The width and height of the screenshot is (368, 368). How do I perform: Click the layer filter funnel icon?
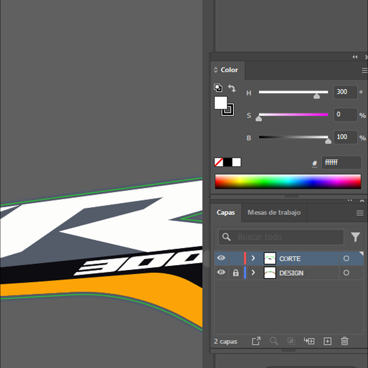(355, 237)
